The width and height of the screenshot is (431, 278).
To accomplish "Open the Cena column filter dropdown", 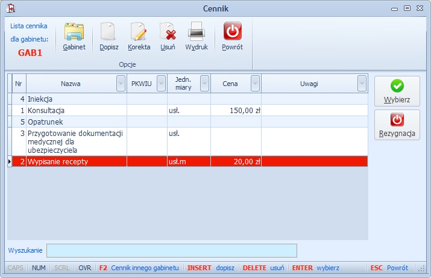I will (255, 83).
